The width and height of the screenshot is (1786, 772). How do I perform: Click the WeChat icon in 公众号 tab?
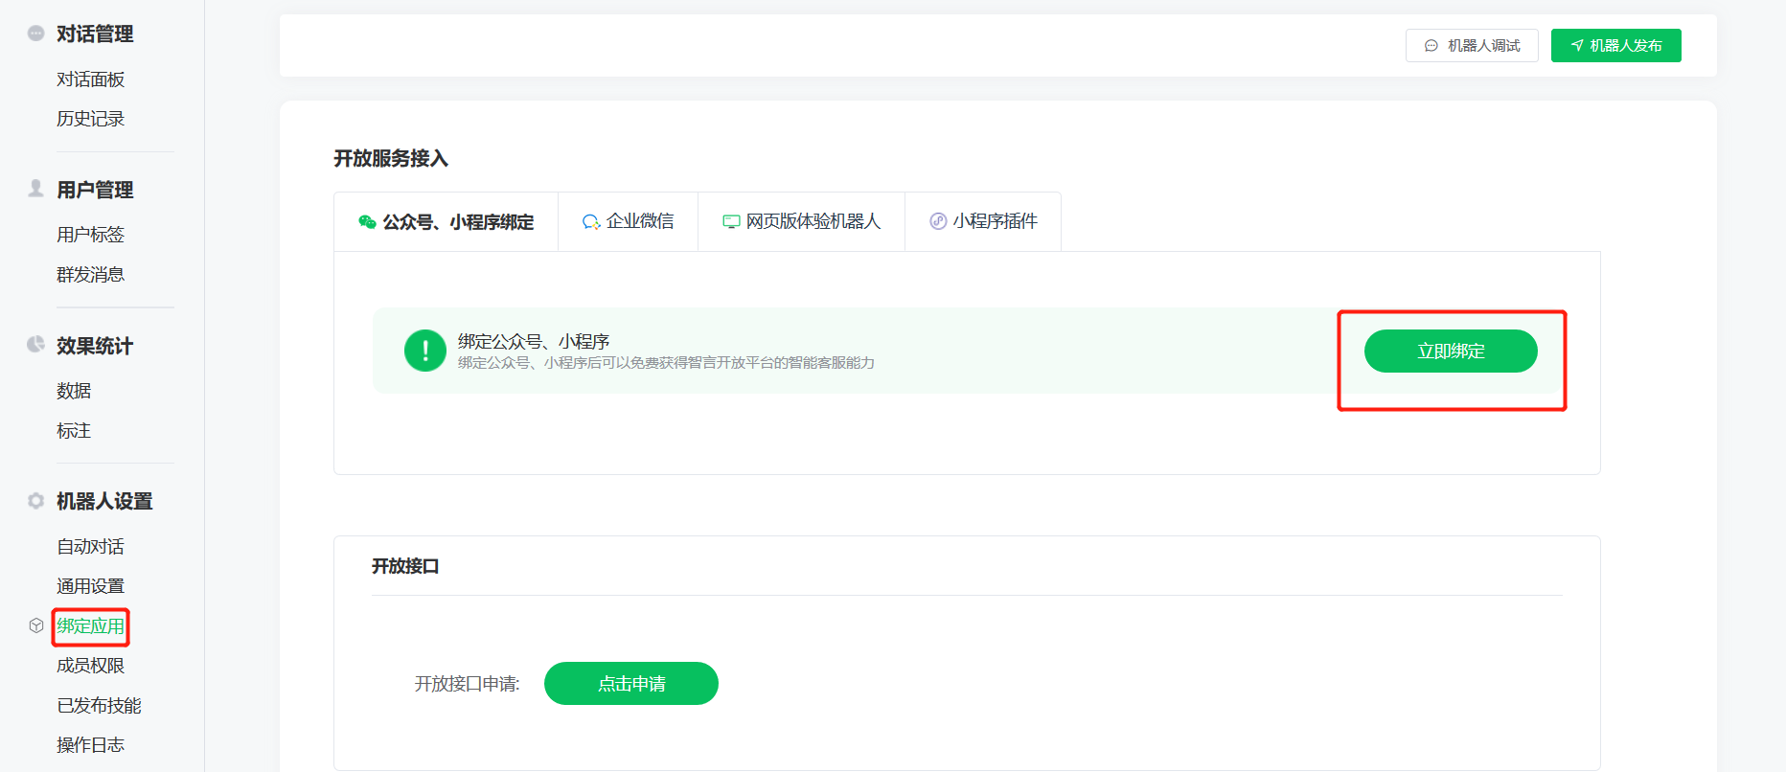tap(367, 221)
